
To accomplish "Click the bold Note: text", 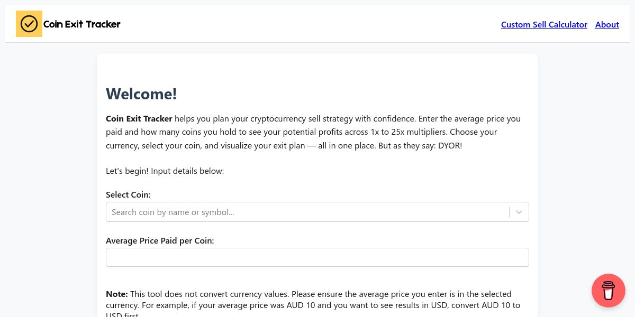I will (x=117, y=294).
